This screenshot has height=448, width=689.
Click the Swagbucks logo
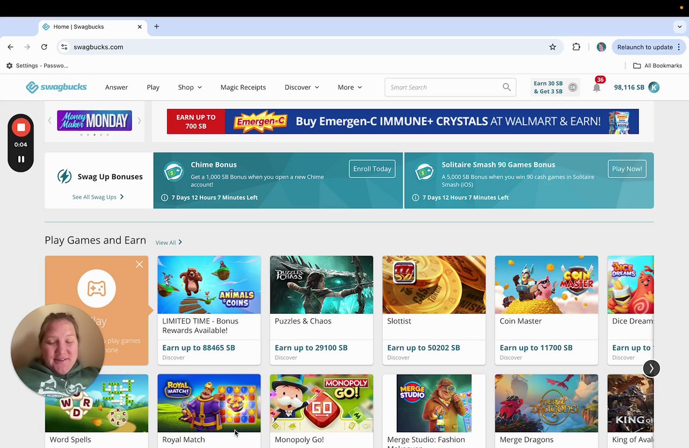click(56, 87)
